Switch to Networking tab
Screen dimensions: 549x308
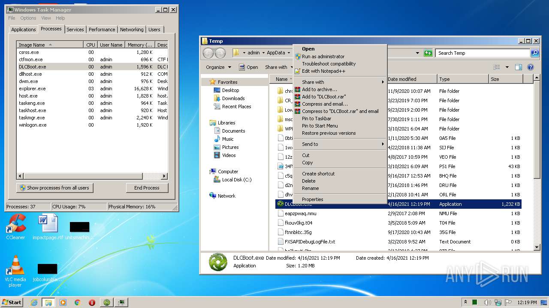[132, 30]
